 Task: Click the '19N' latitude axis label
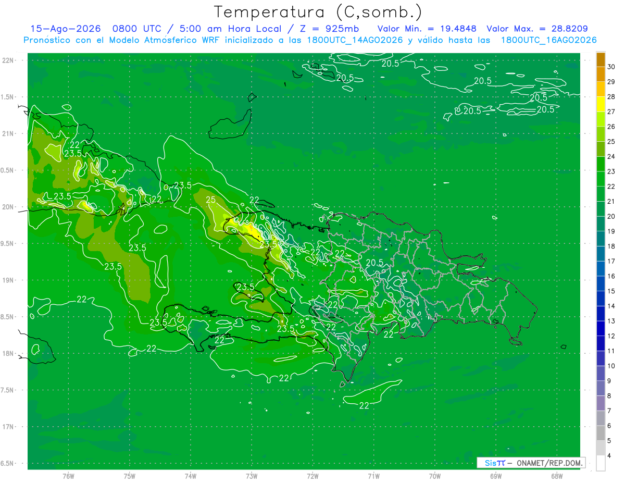[x=8, y=280]
